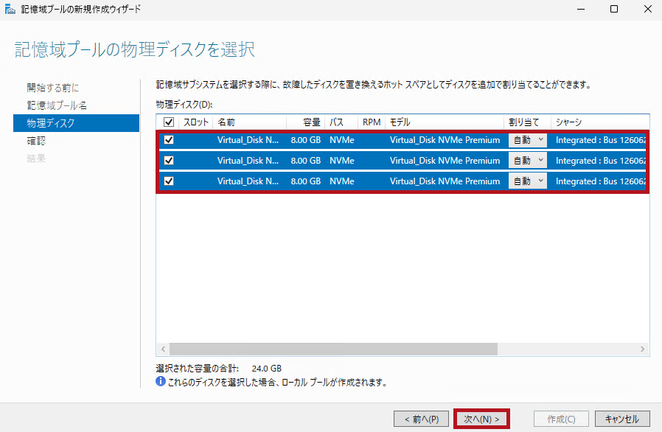
Task: Go to 開始する前に step
Action: (52, 88)
